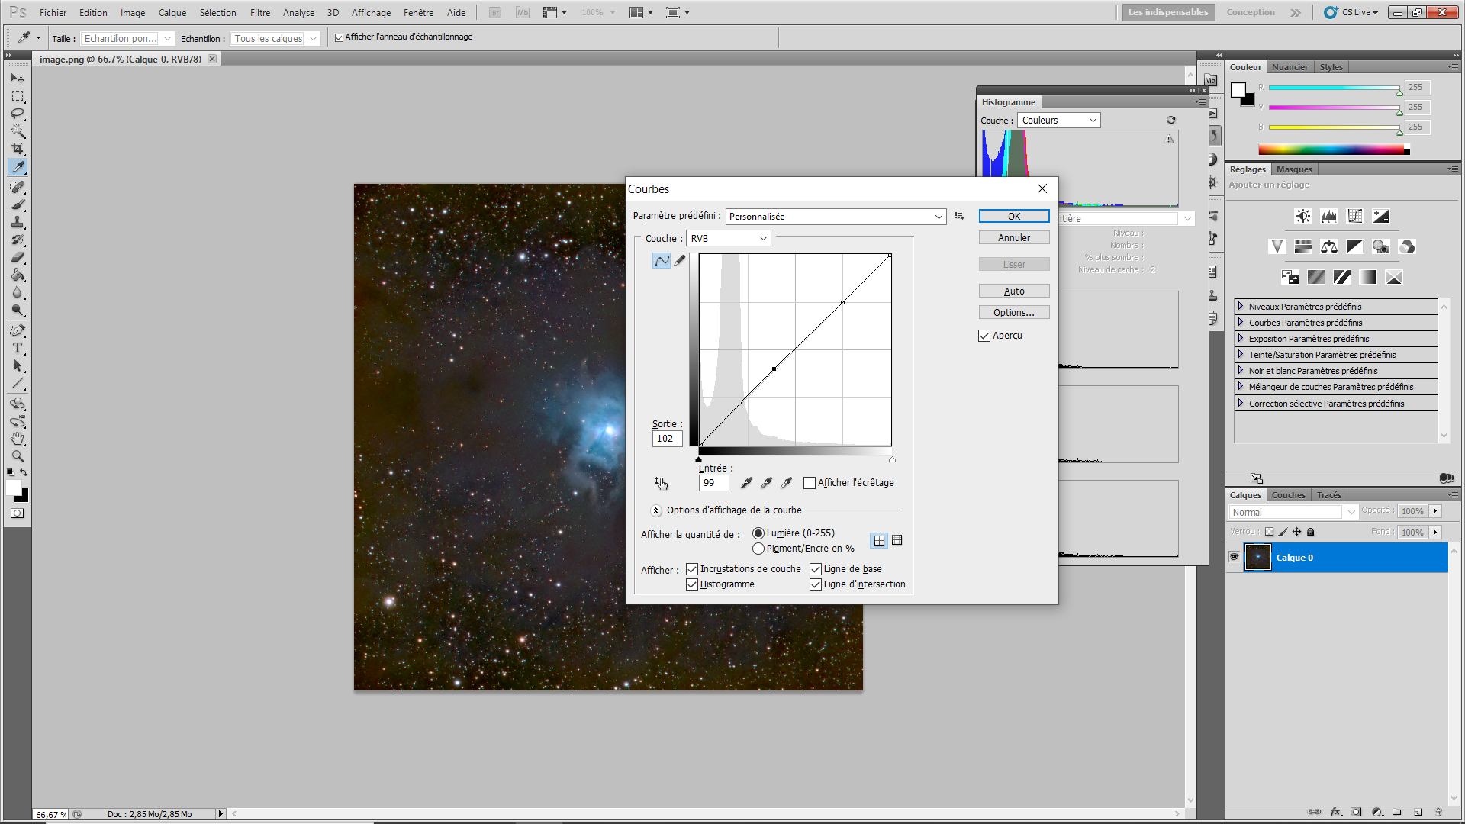This screenshot has height=824, width=1465.
Task: Select the Paint Bucket tool
Action: point(18,275)
